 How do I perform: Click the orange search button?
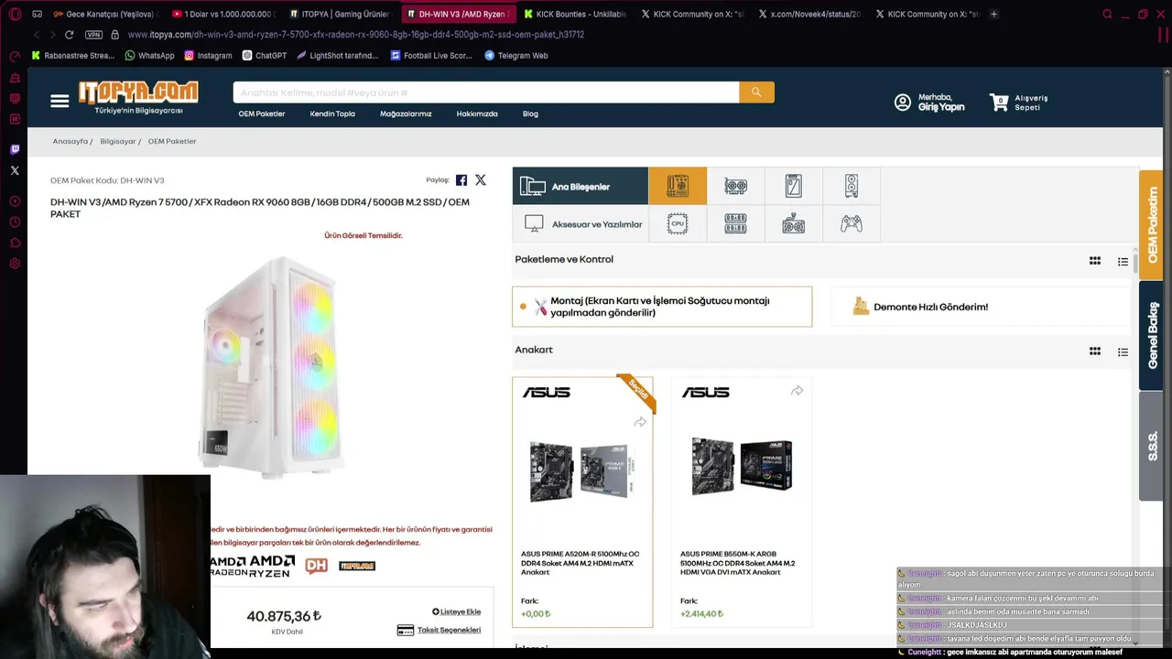(x=756, y=92)
